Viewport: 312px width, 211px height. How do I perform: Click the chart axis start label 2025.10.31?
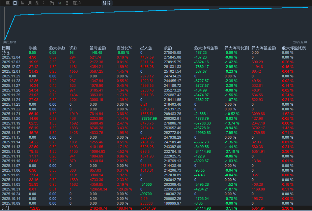point(9,42)
